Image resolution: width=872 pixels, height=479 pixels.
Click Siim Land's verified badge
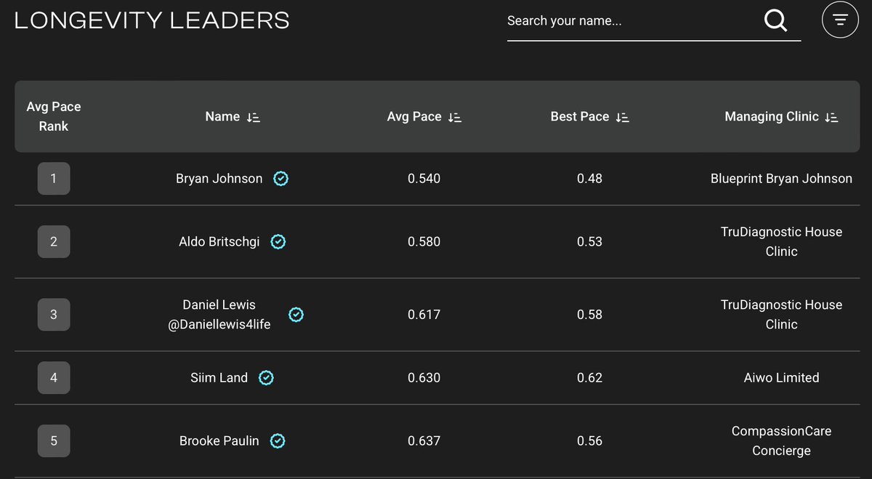click(266, 377)
